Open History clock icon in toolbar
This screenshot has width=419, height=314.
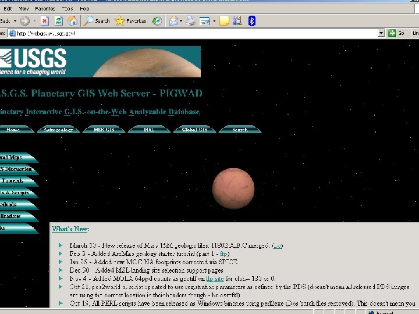[157, 21]
